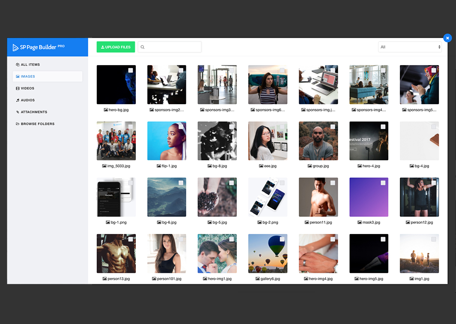This screenshot has height=324, width=456.
Task: Open the All filter dropdown
Action: [x=410, y=47]
